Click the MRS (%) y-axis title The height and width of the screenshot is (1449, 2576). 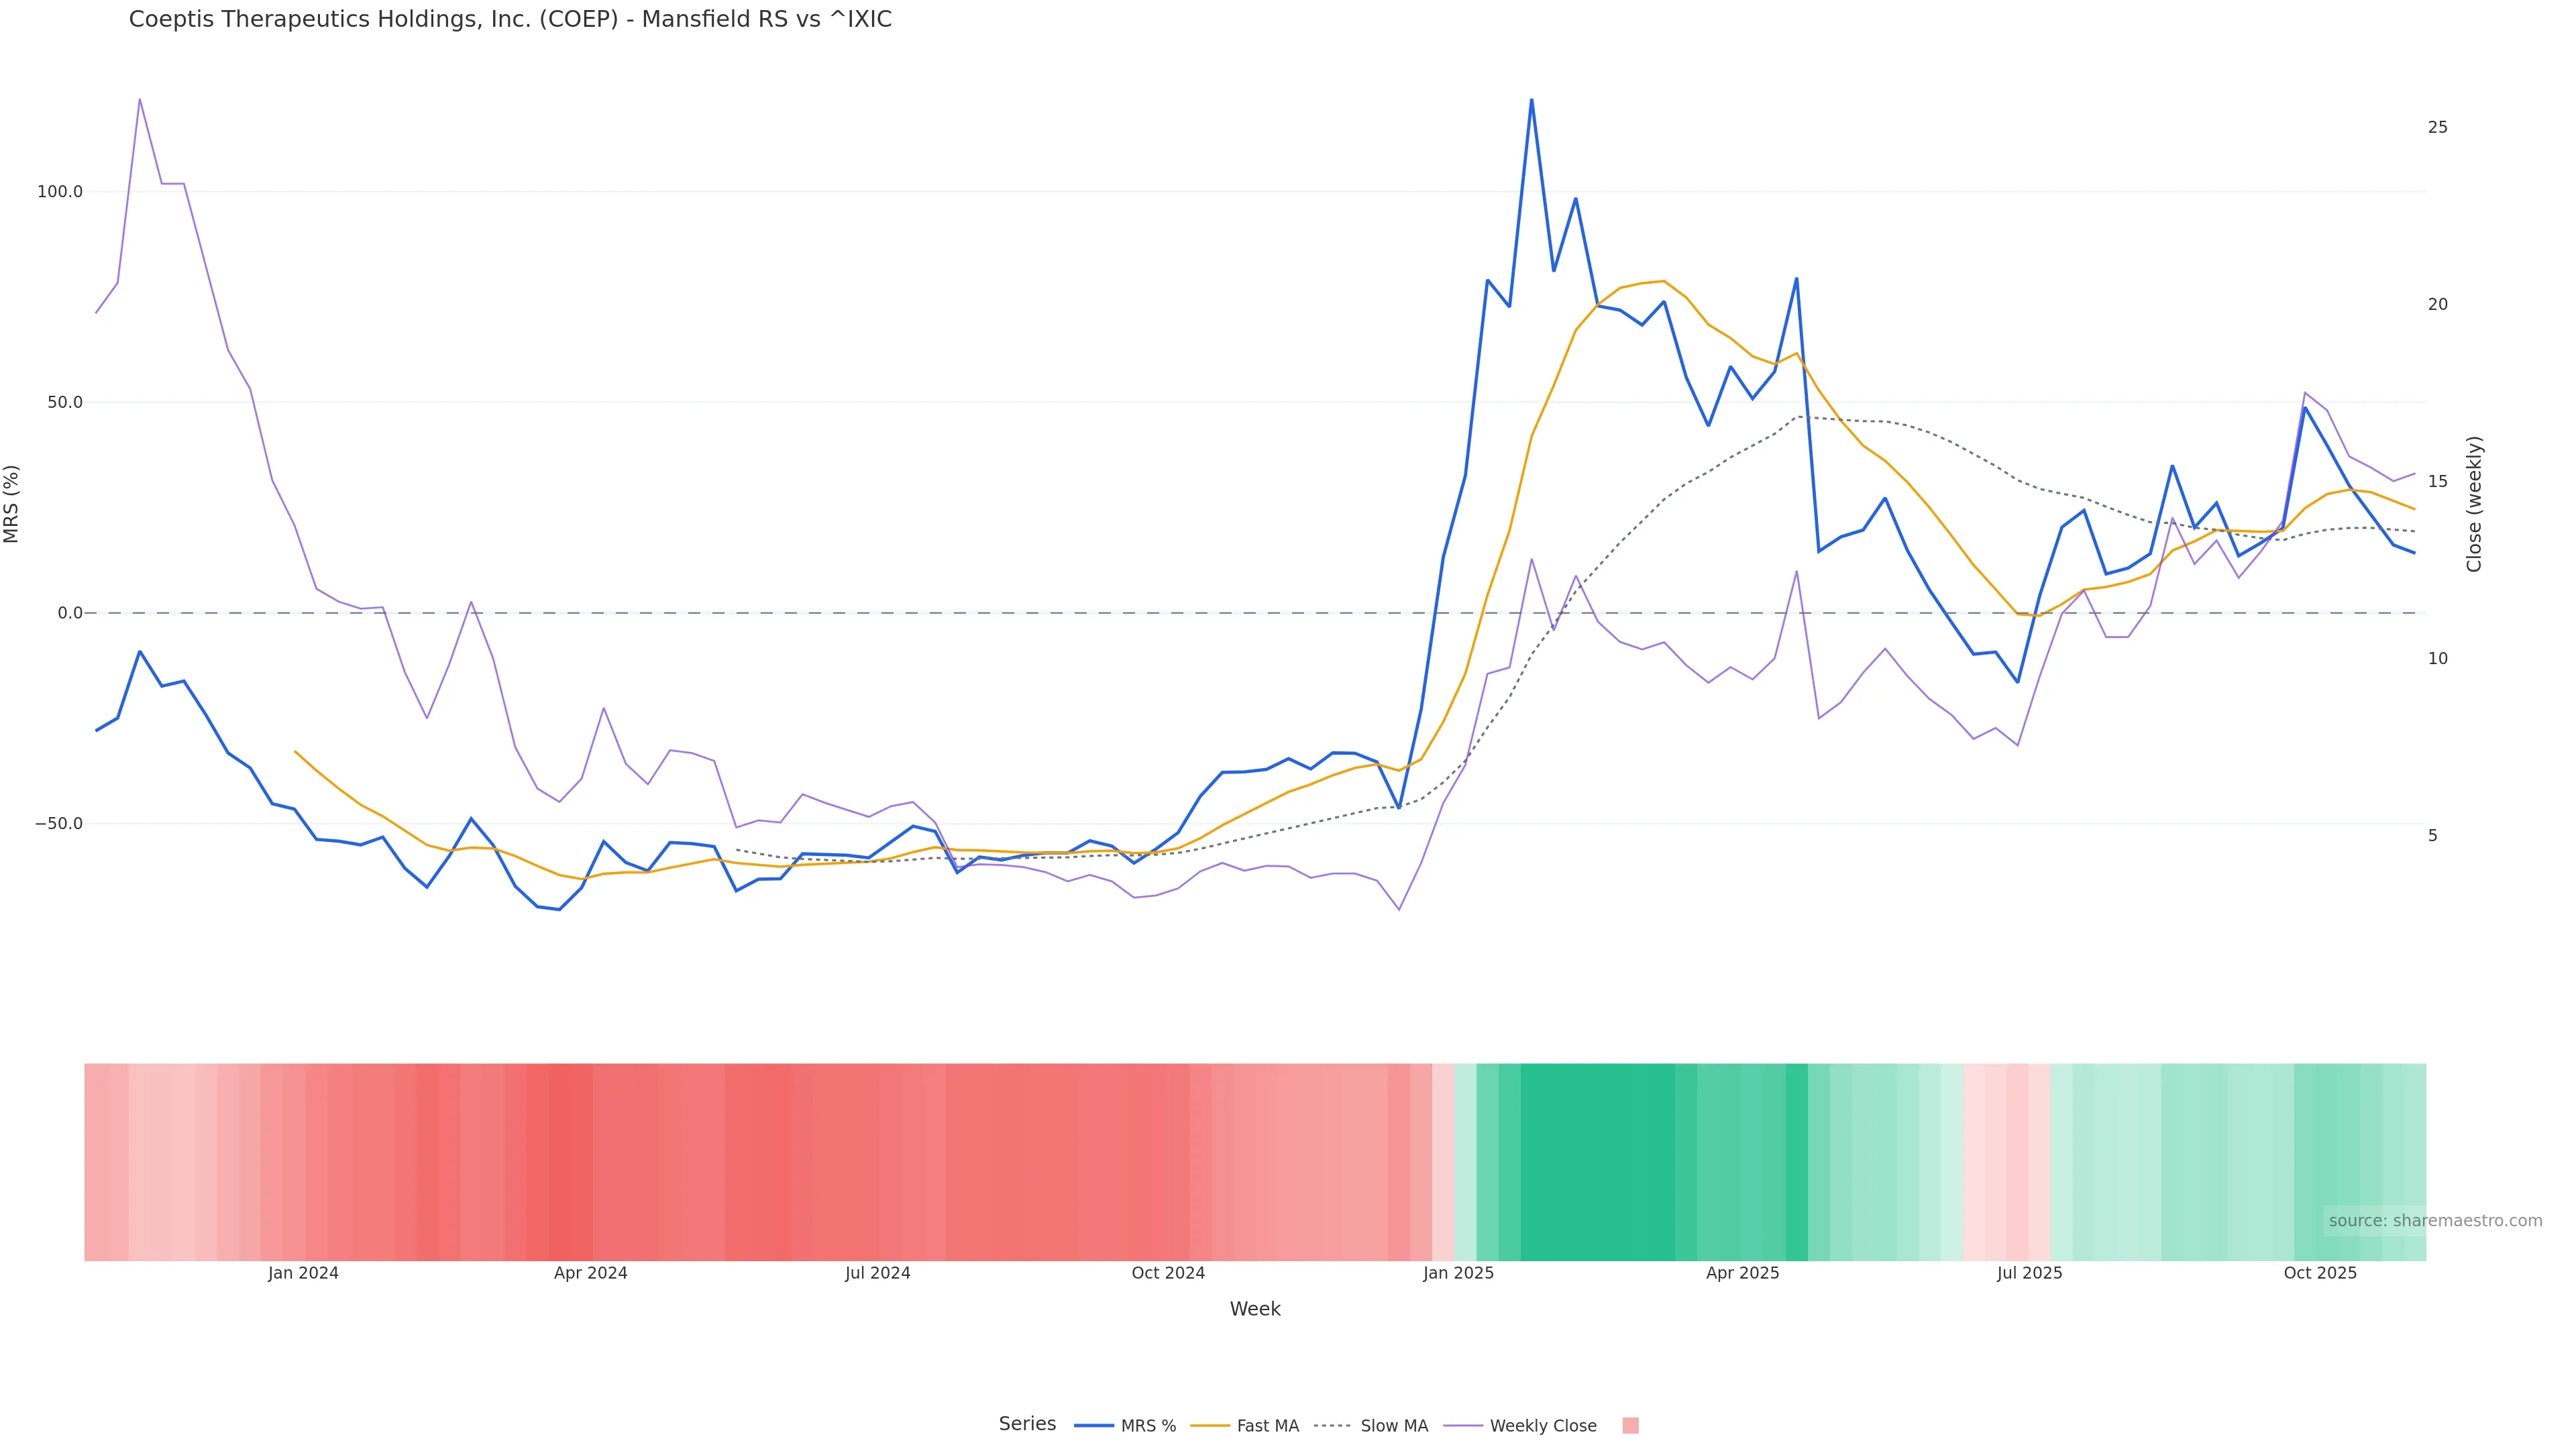point(12,504)
